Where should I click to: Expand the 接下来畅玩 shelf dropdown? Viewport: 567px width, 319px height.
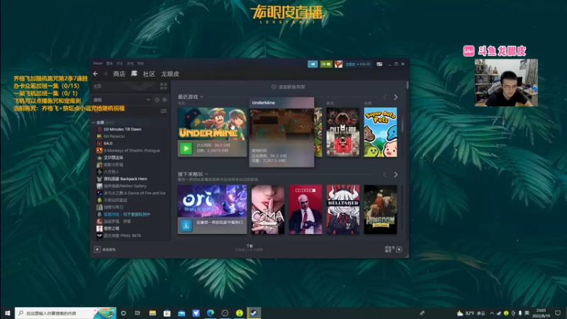pos(206,174)
